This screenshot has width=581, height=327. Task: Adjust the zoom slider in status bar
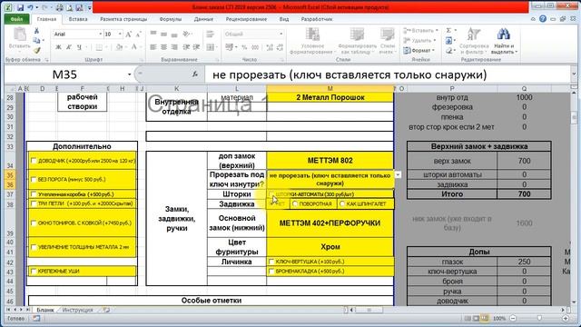point(539,319)
